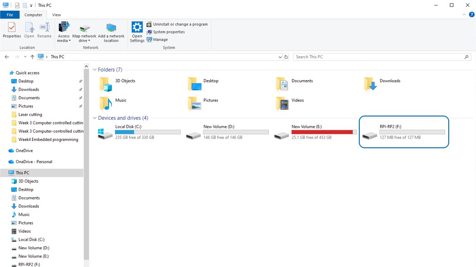This screenshot has width=476, height=267.
Task: Open the Map network drive tool
Action: pyautogui.click(x=84, y=33)
